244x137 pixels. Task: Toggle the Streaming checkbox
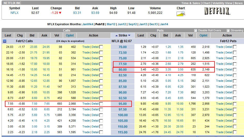click(x=228, y=30)
